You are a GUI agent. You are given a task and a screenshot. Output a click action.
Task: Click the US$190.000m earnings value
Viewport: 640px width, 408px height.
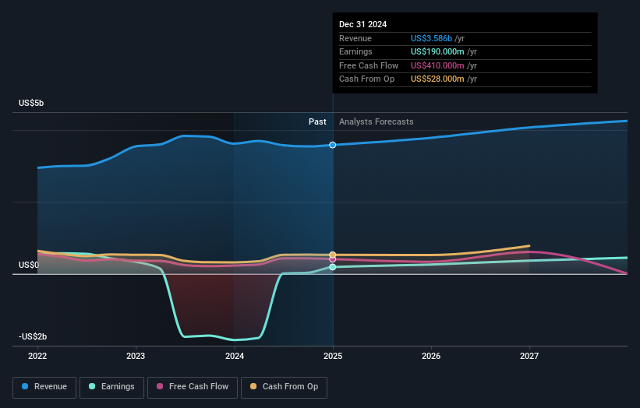(437, 51)
